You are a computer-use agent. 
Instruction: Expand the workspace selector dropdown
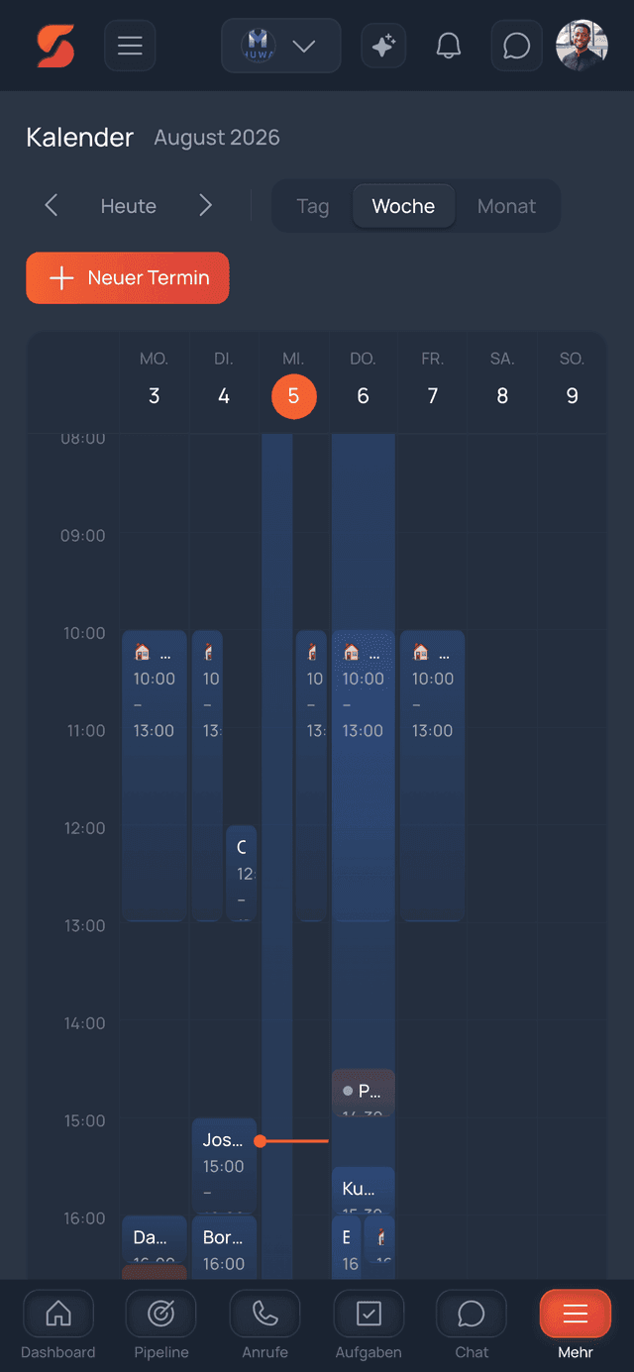(281, 46)
